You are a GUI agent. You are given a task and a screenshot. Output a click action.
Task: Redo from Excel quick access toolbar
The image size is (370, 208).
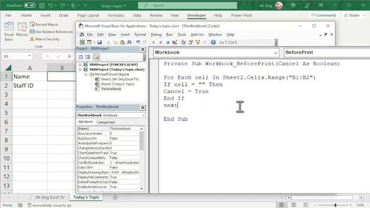point(62,5)
